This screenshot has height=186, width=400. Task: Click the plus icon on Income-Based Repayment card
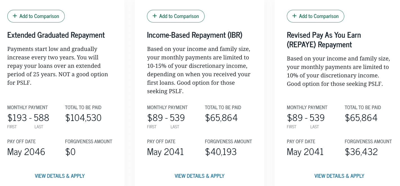[x=154, y=16]
